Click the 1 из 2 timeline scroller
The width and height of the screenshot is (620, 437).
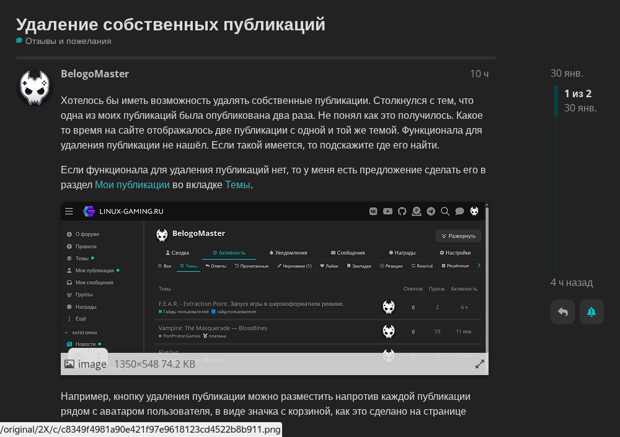tap(577, 94)
